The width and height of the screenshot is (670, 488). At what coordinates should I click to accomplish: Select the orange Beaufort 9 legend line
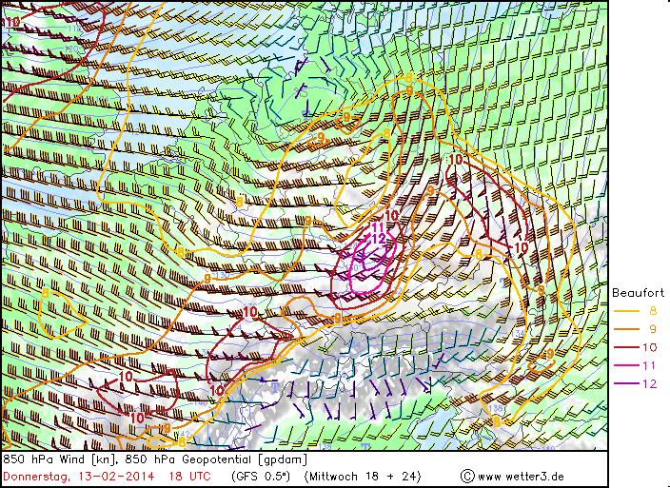pyautogui.click(x=626, y=329)
